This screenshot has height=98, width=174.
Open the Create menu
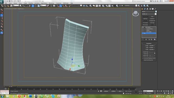(x=25, y=3)
